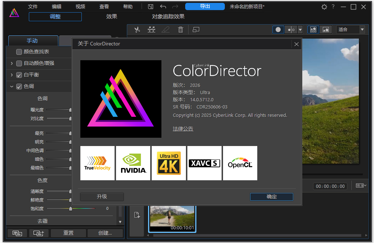Open the 法律公告 link
The image size is (374, 243).
click(183, 128)
